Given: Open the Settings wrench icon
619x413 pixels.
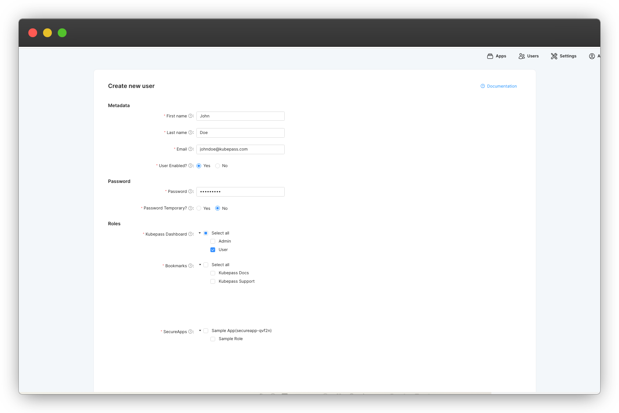Looking at the screenshot, I should click(555, 56).
